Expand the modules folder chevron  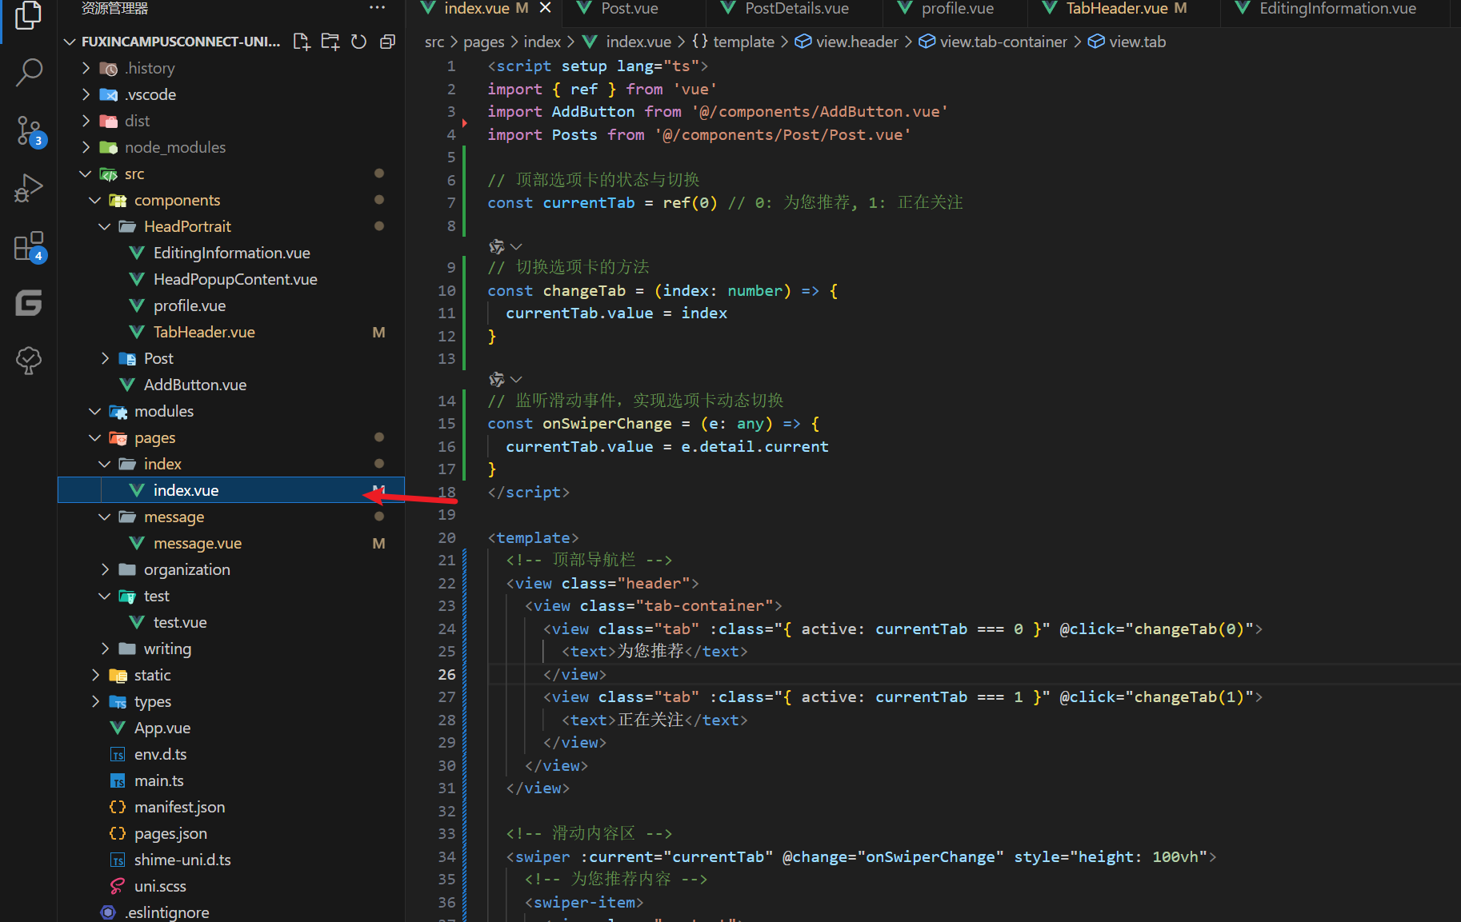click(x=95, y=411)
